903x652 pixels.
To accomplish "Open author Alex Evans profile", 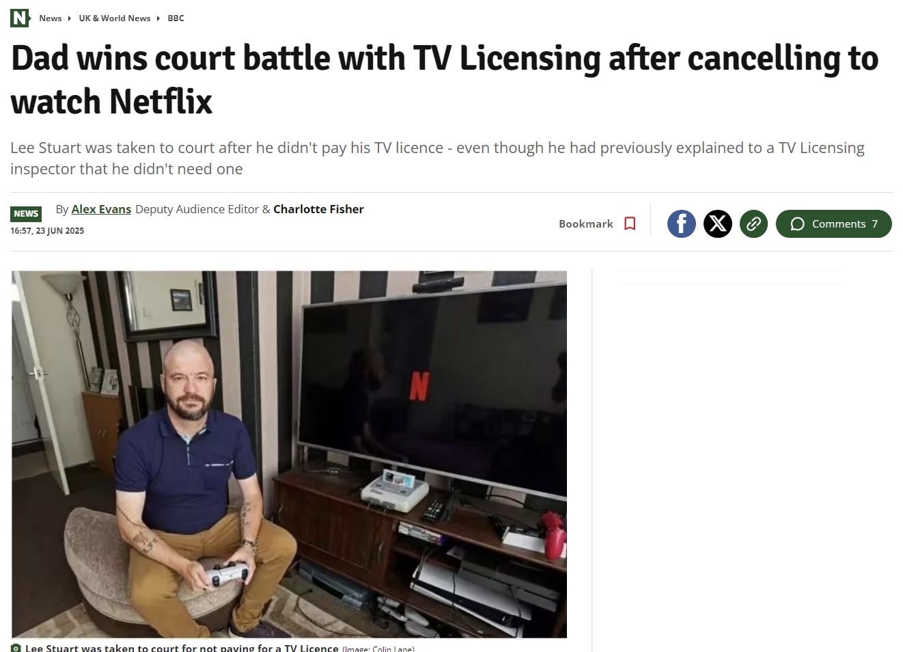I will tap(101, 209).
